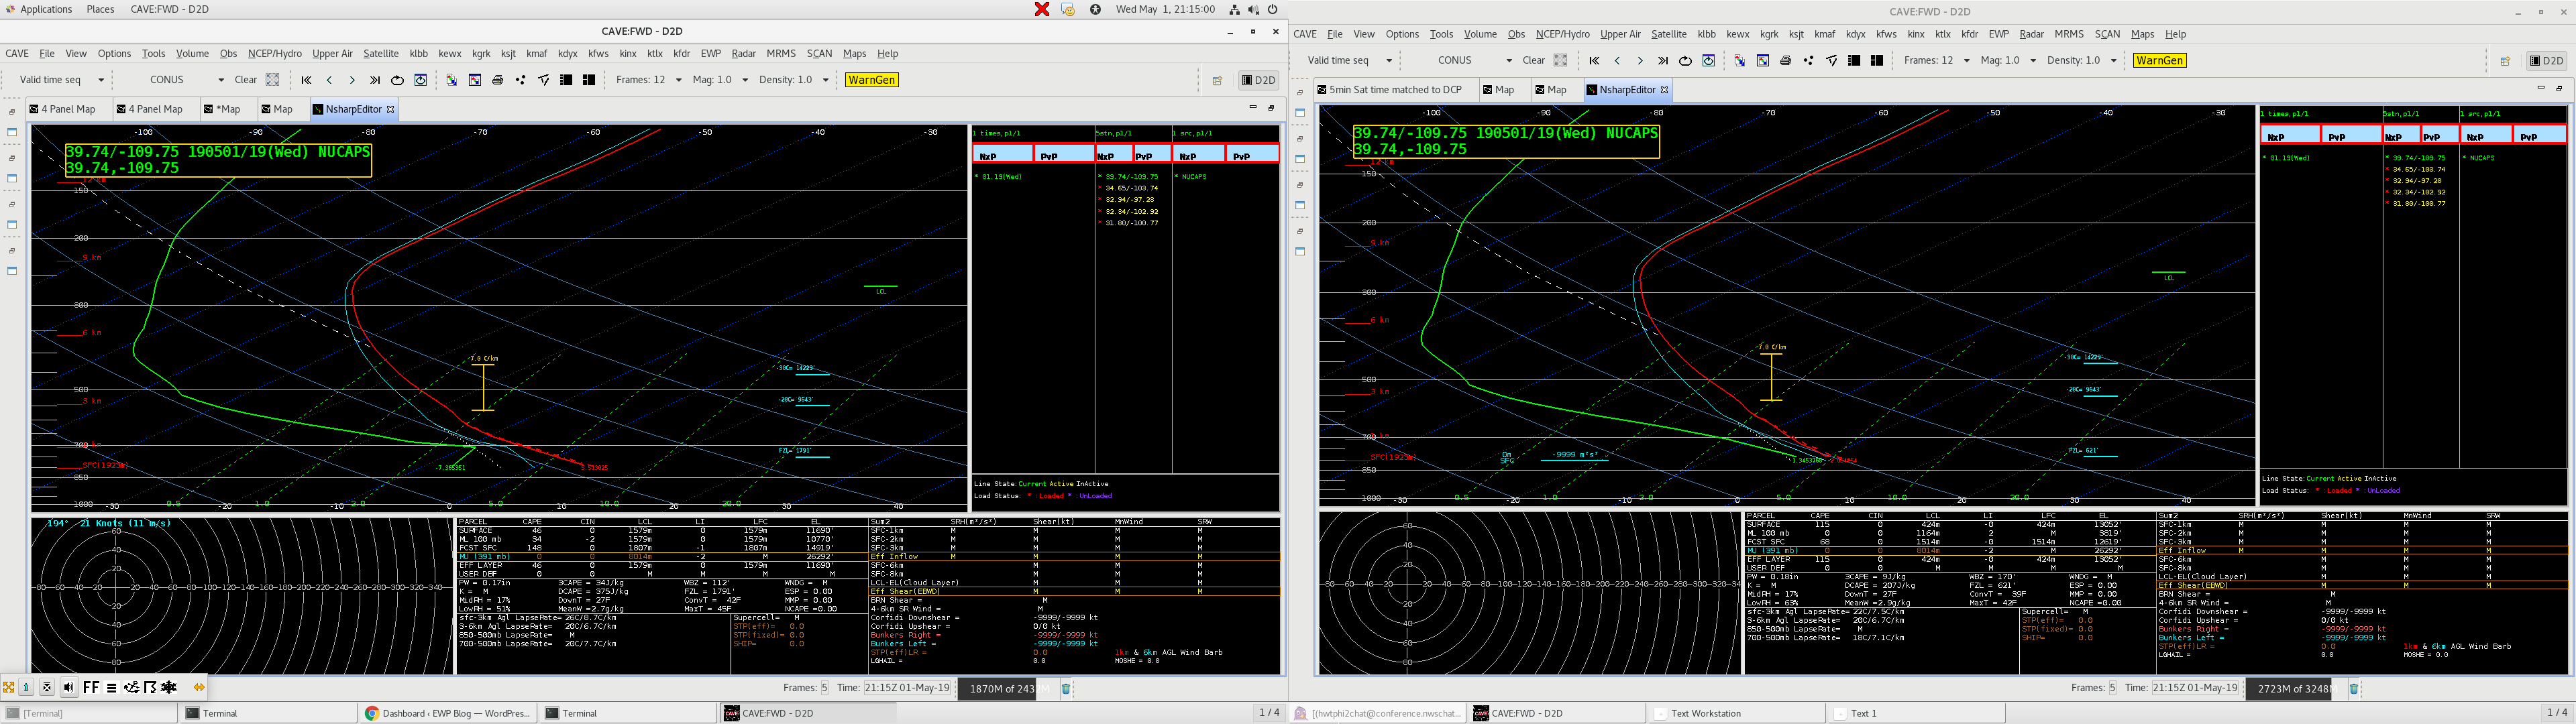This screenshot has width=2576, height=724.
Task: Click last frame icon in right CAVE toolbar
Action: pyautogui.click(x=1662, y=61)
